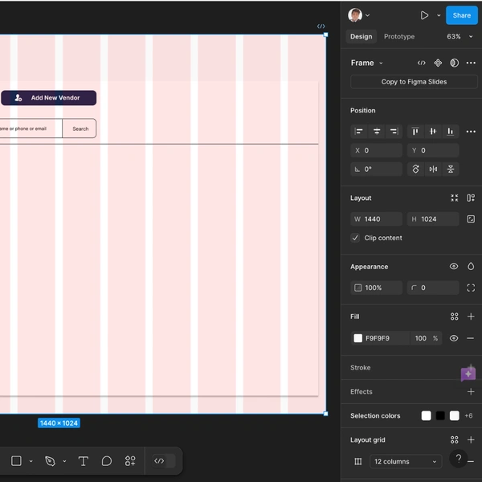
Task: Edit the Y position field
Action: click(x=433, y=150)
